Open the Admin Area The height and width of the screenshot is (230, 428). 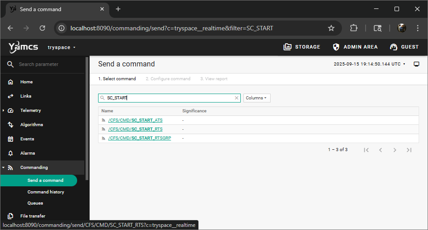pos(355,47)
